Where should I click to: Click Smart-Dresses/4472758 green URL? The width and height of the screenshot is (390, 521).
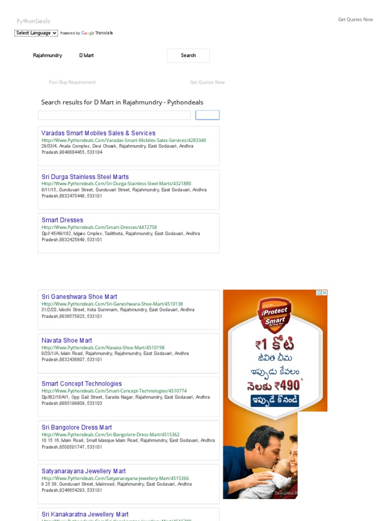[x=99, y=227]
